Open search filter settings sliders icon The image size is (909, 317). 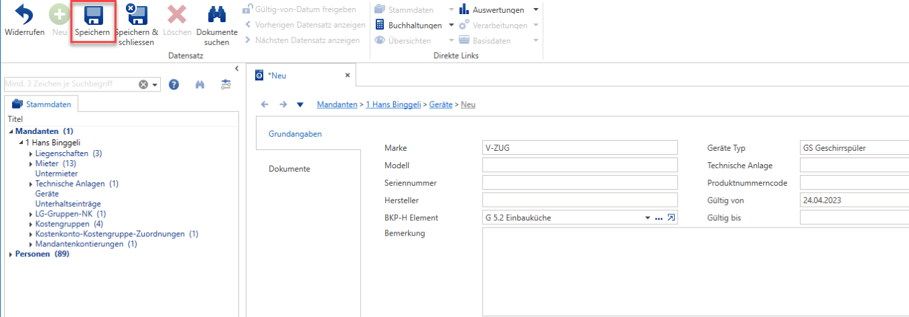[226, 85]
